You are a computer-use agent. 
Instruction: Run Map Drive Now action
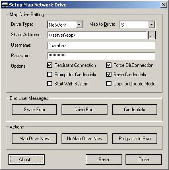pyautogui.click(x=34, y=139)
